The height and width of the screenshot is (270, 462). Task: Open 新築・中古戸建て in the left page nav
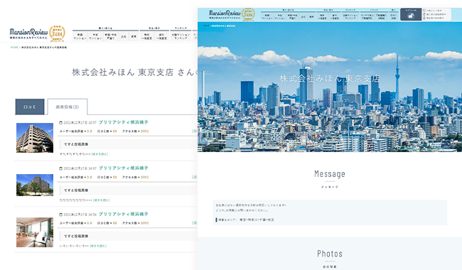111,36
